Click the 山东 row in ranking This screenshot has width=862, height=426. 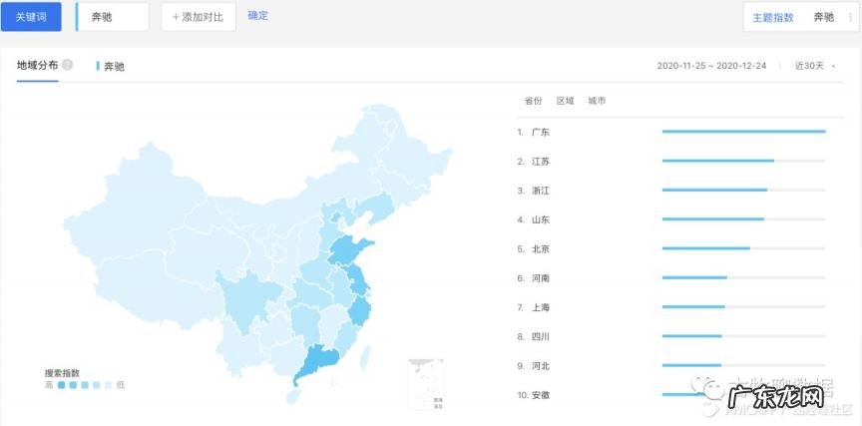point(671,219)
